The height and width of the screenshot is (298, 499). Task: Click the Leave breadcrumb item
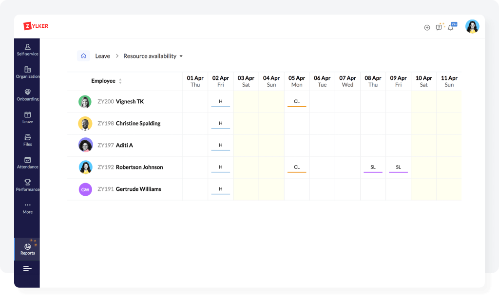point(102,56)
